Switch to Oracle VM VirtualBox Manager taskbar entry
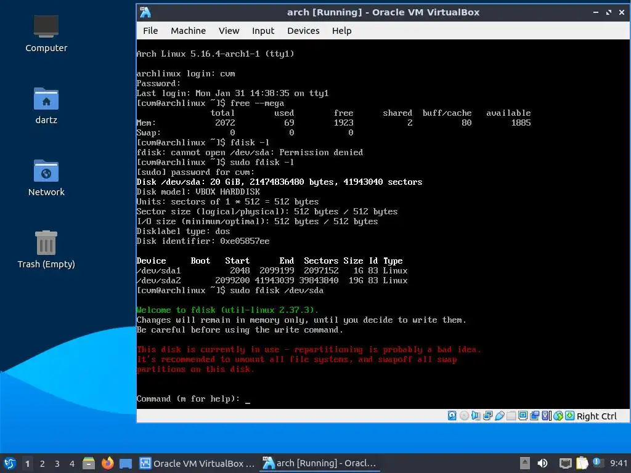Screen dimensions: 631x473 pyautogui.click(x=197, y=463)
